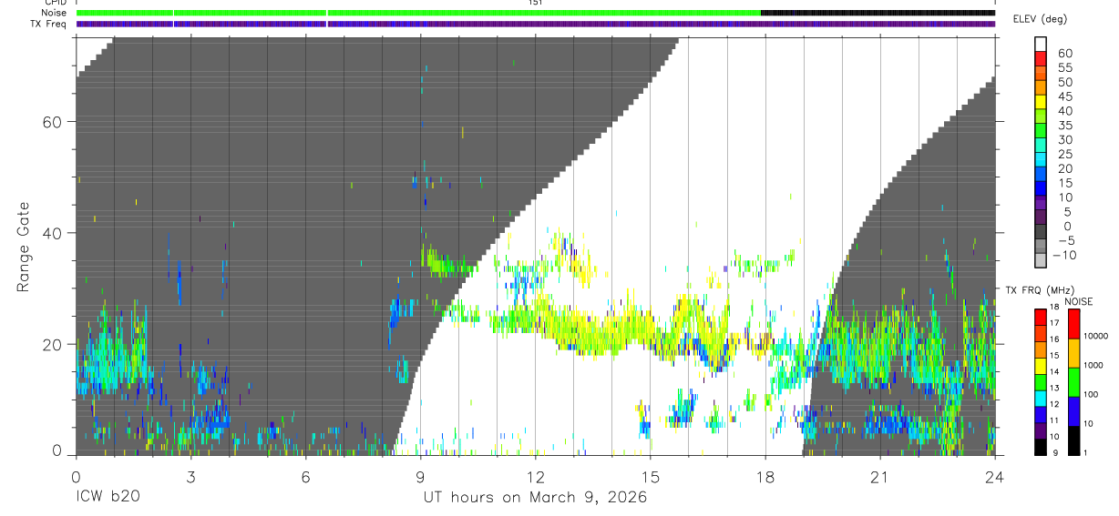Select the "UT hours on March 9, 2026" axis title
The width and height of the screenshot is (1119, 516).
[535, 497]
